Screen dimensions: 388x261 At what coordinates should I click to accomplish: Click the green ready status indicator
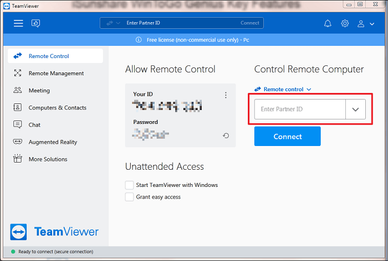[13, 252]
